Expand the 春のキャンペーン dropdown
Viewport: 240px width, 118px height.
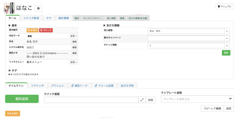pos(227,39)
